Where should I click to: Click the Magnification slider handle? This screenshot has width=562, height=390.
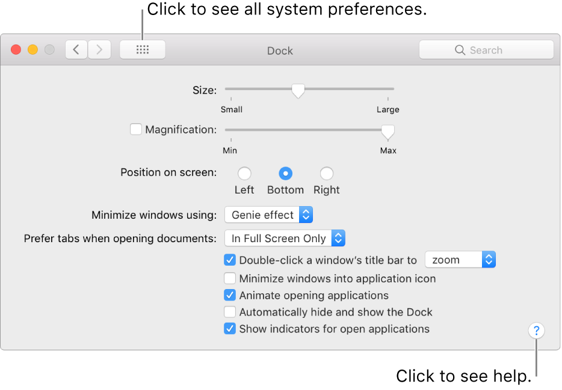point(388,131)
